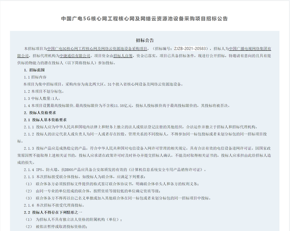Click clause 2.1.1 about 中华人民共和国境内
Image resolution: width=290 pixels, height=231 pixels.
(x=141, y=127)
